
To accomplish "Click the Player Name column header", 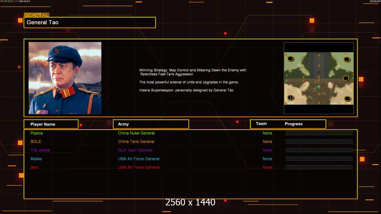I will [x=51, y=124].
